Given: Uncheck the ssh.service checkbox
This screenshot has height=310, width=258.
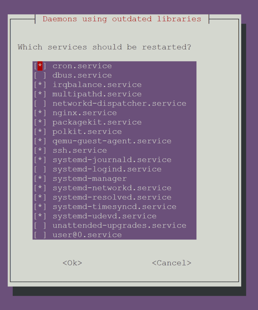Looking at the screenshot, I should click(40, 150).
